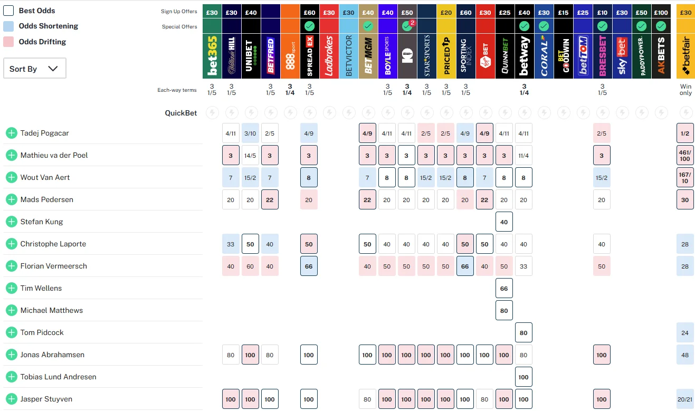Select the Betfred bookmaker logo

tap(270, 56)
